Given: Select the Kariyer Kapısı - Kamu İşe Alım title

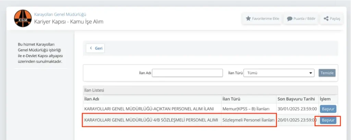Looking at the screenshot, I should tap(69, 22).
